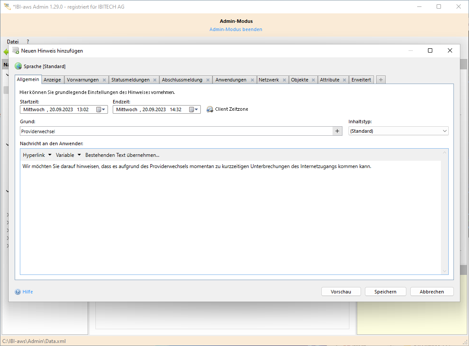Click the plus button beside Grund field

(x=337, y=131)
